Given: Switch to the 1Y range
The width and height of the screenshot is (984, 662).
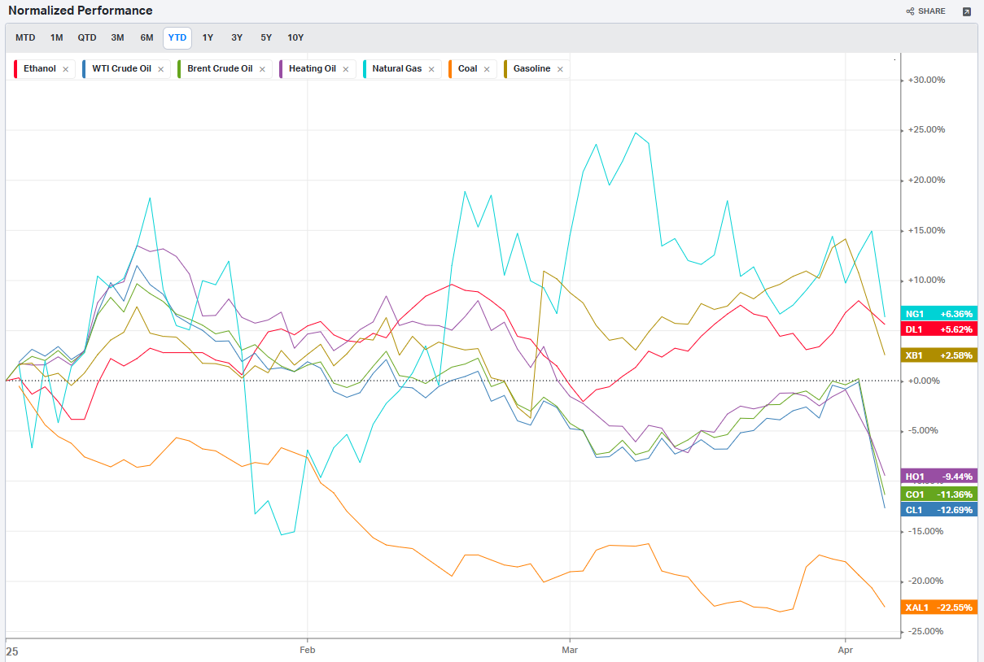Looking at the screenshot, I should [208, 37].
